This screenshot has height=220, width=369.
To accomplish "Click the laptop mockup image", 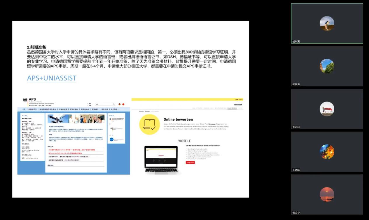I will click(x=161, y=159).
